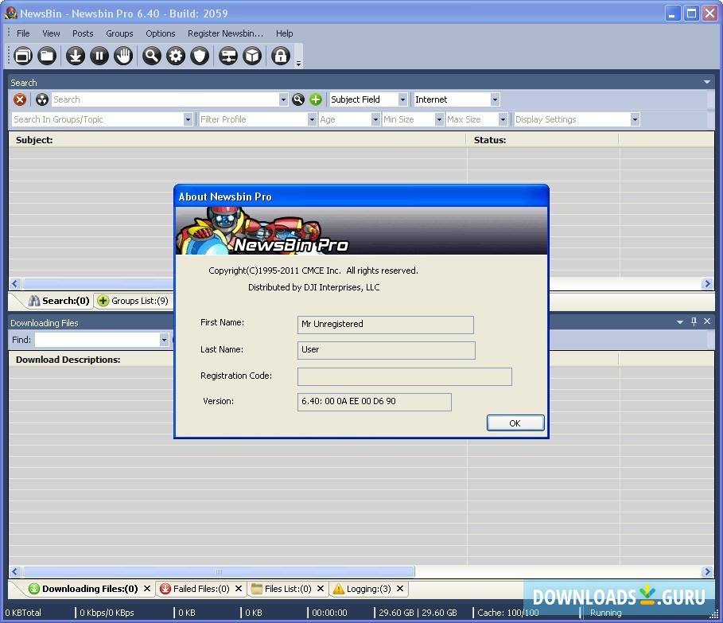Pause downloads with the pause icon
The height and width of the screenshot is (623, 723).
[99, 56]
